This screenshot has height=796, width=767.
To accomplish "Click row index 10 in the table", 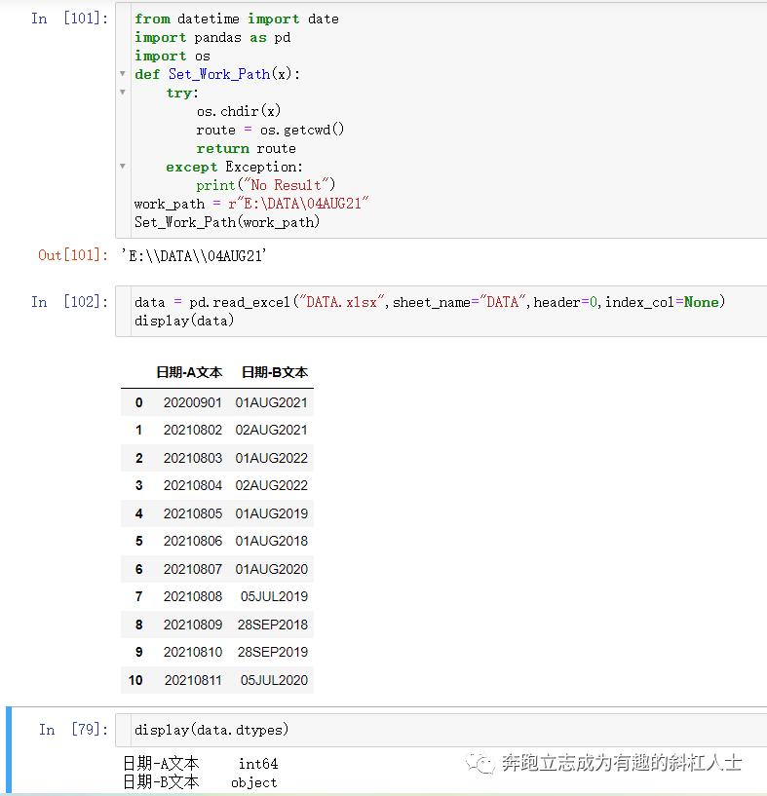I will click(135, 680).
